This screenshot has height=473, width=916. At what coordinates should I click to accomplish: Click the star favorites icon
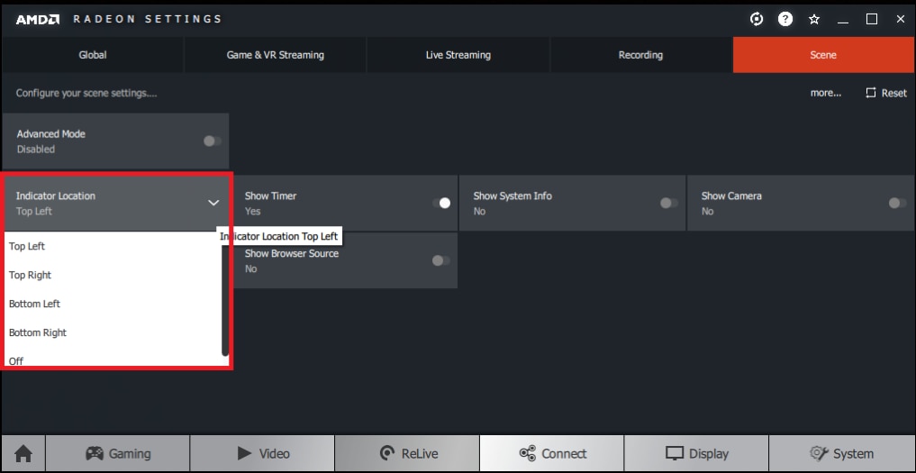[x=813, y=19]
